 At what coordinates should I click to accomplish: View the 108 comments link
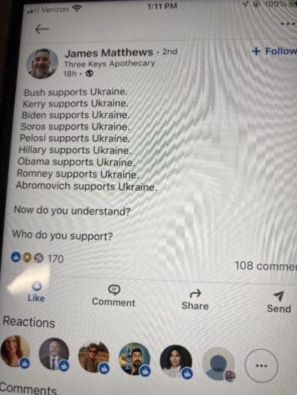click(265, 266)
